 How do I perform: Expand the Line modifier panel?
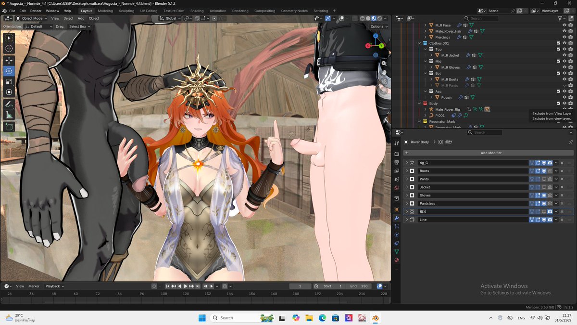pyautogui.click(x=407, y=220)
